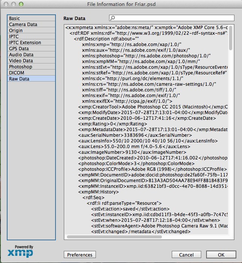Click the xmlns:stRef namespace line

point(154,73)
